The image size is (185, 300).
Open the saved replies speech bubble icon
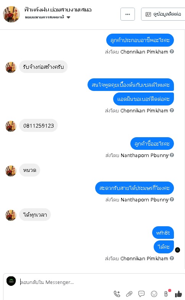(141, 294)
